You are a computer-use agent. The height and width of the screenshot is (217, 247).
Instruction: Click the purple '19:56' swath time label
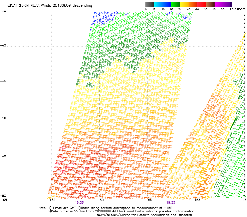click(79, 203)
